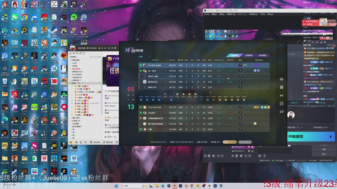Image resolution: width=337 pixels, height=189 pixels.
Task: Switch to 2D replay view icon
Action: pyautogui.click(x=281, y=112)
